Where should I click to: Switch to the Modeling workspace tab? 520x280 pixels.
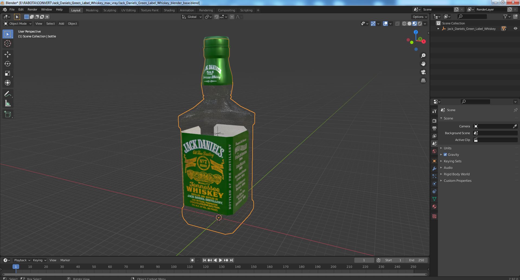(92, 10)
